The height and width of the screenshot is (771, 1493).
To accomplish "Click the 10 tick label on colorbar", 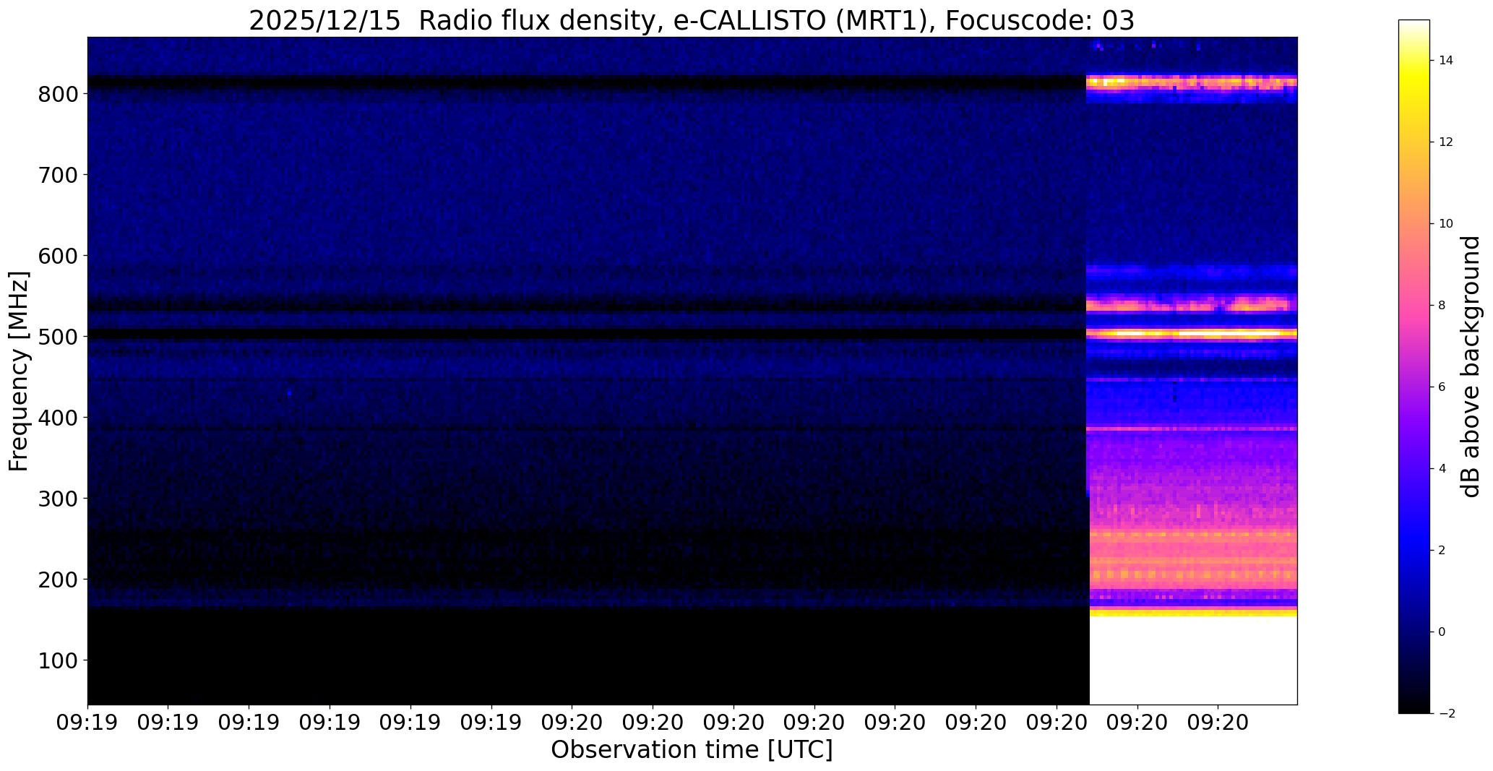I will click(x=1446, y=224).
